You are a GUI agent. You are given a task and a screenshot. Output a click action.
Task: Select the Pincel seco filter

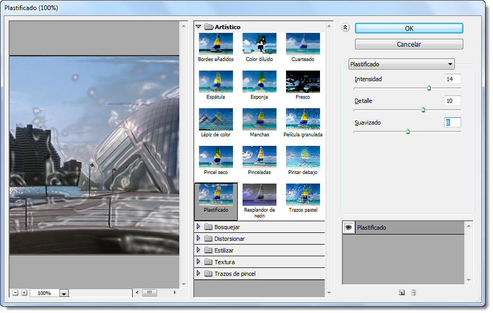[x=215, y=157]
